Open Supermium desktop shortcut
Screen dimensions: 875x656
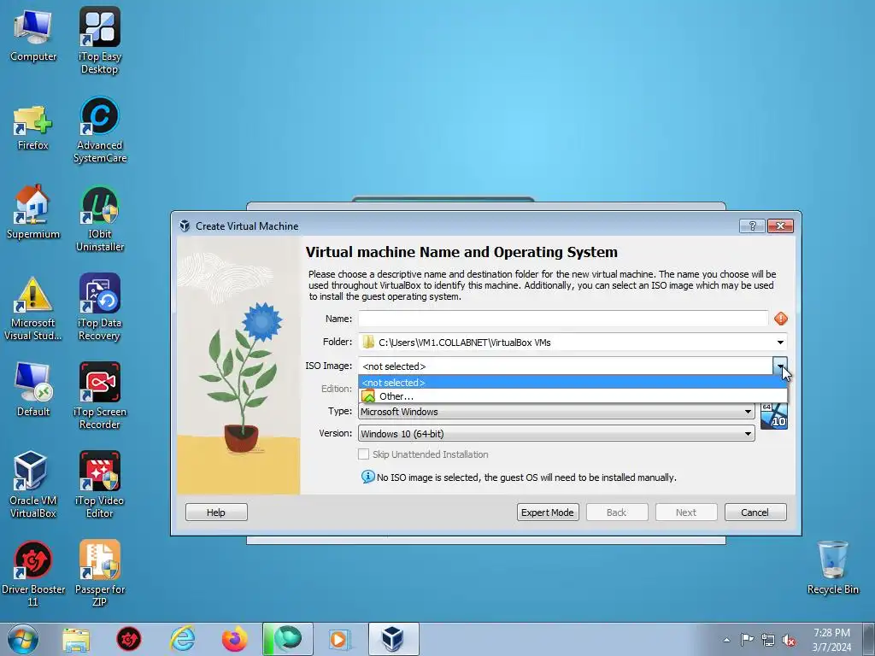pyautogui.click(x=33, y=212)
